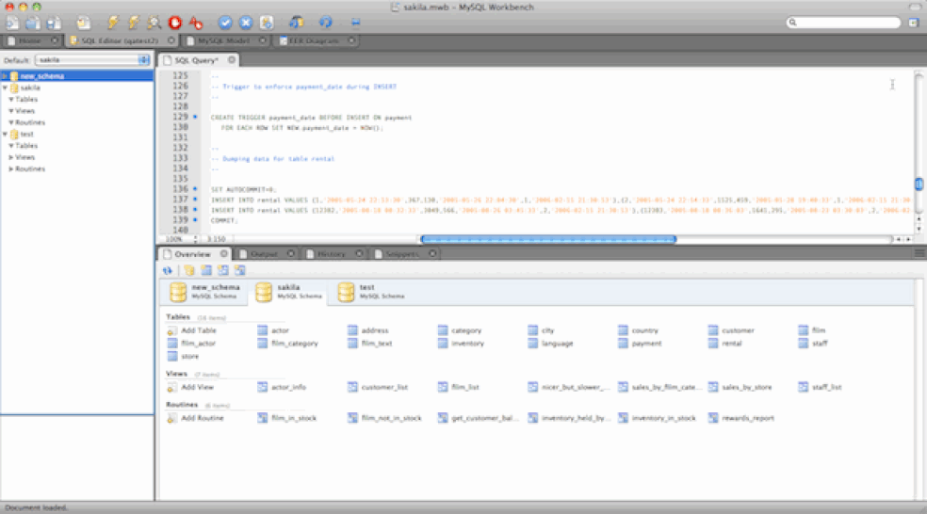Close the SQL Query tab
This screenshot has width=927, height=514.
[x=232, y=59]
